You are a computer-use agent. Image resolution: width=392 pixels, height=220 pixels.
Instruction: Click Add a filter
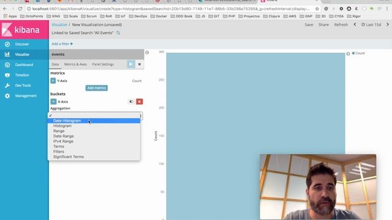62,43
